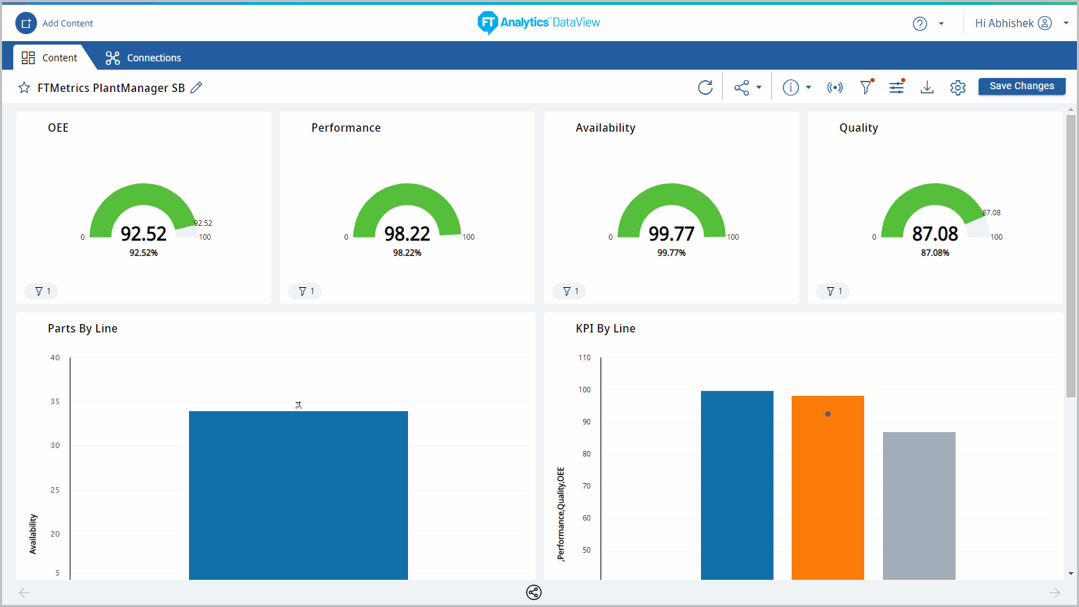Edit storyboard name with pencil icon
The image size is (1079, 607).
coord(197,87)
